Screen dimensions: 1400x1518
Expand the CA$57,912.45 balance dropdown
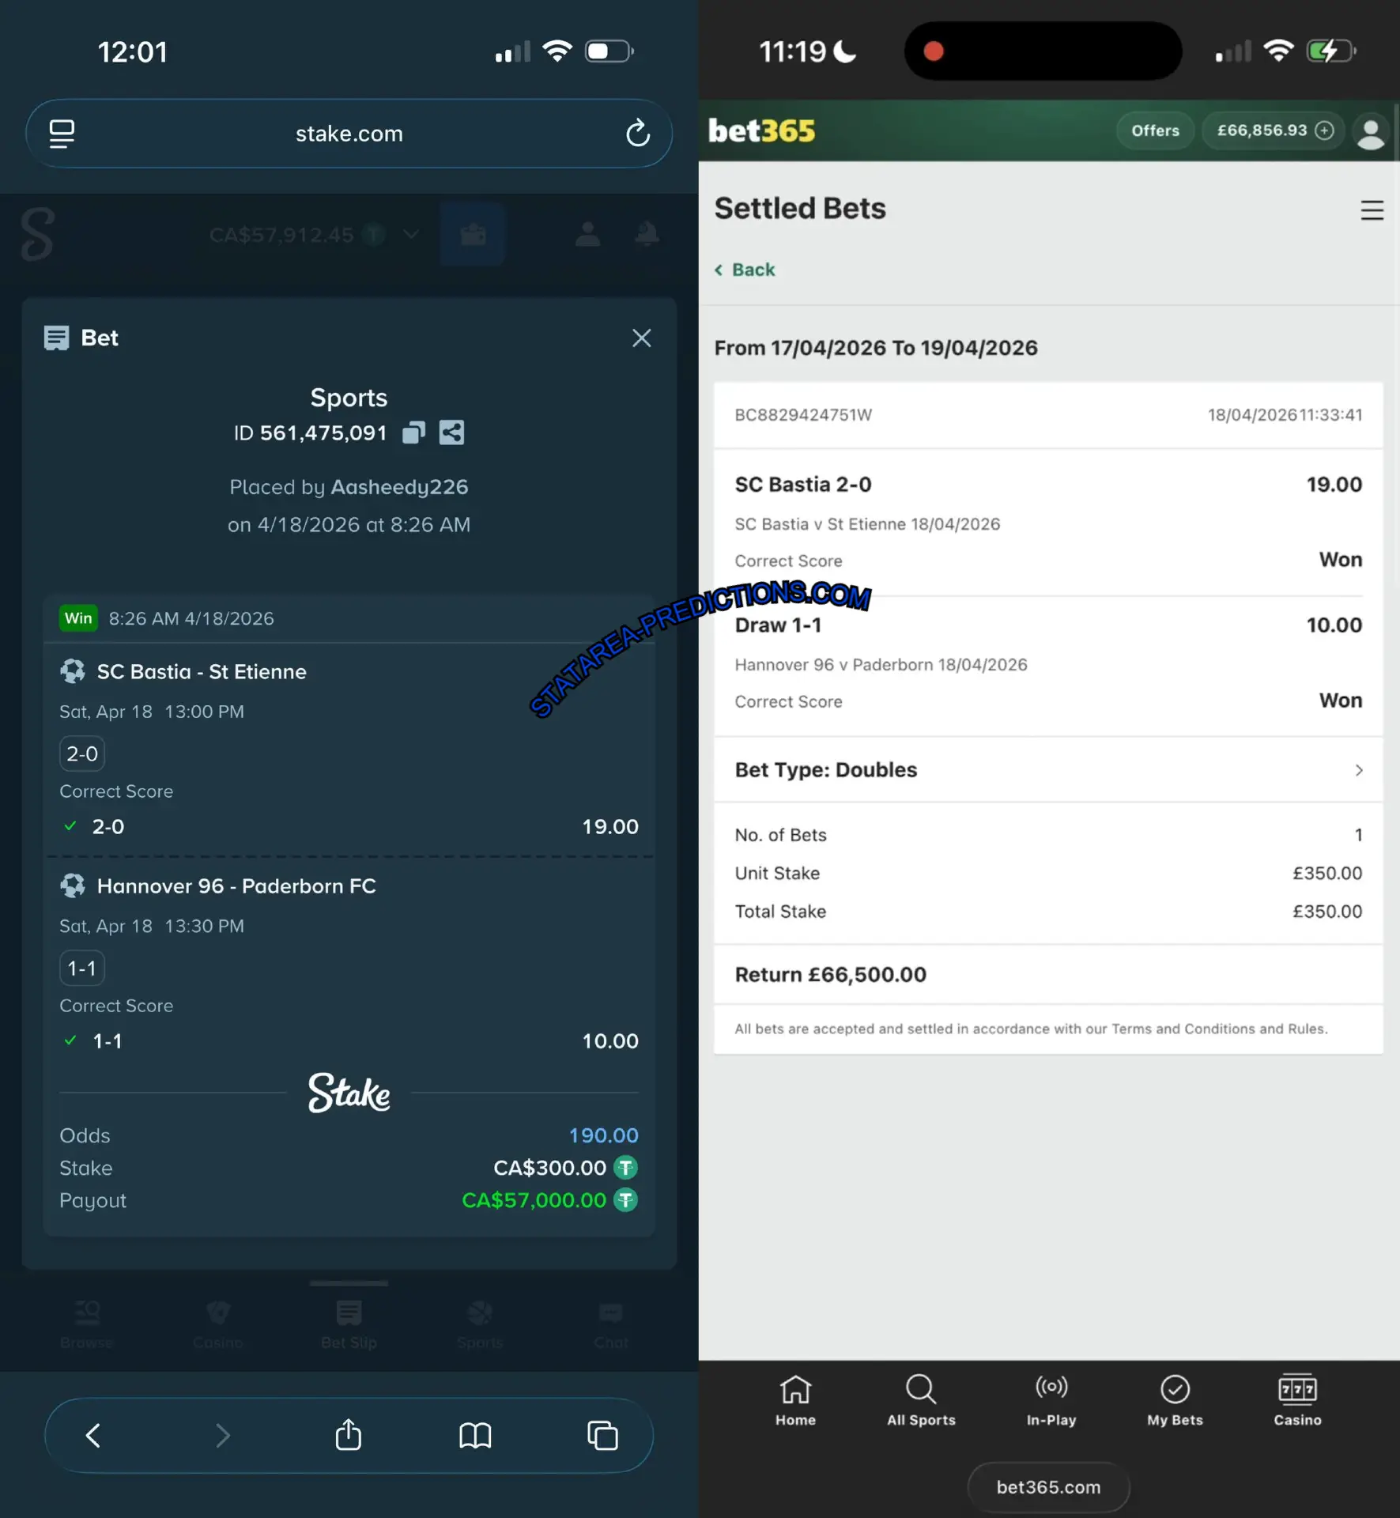pos(410,235)
